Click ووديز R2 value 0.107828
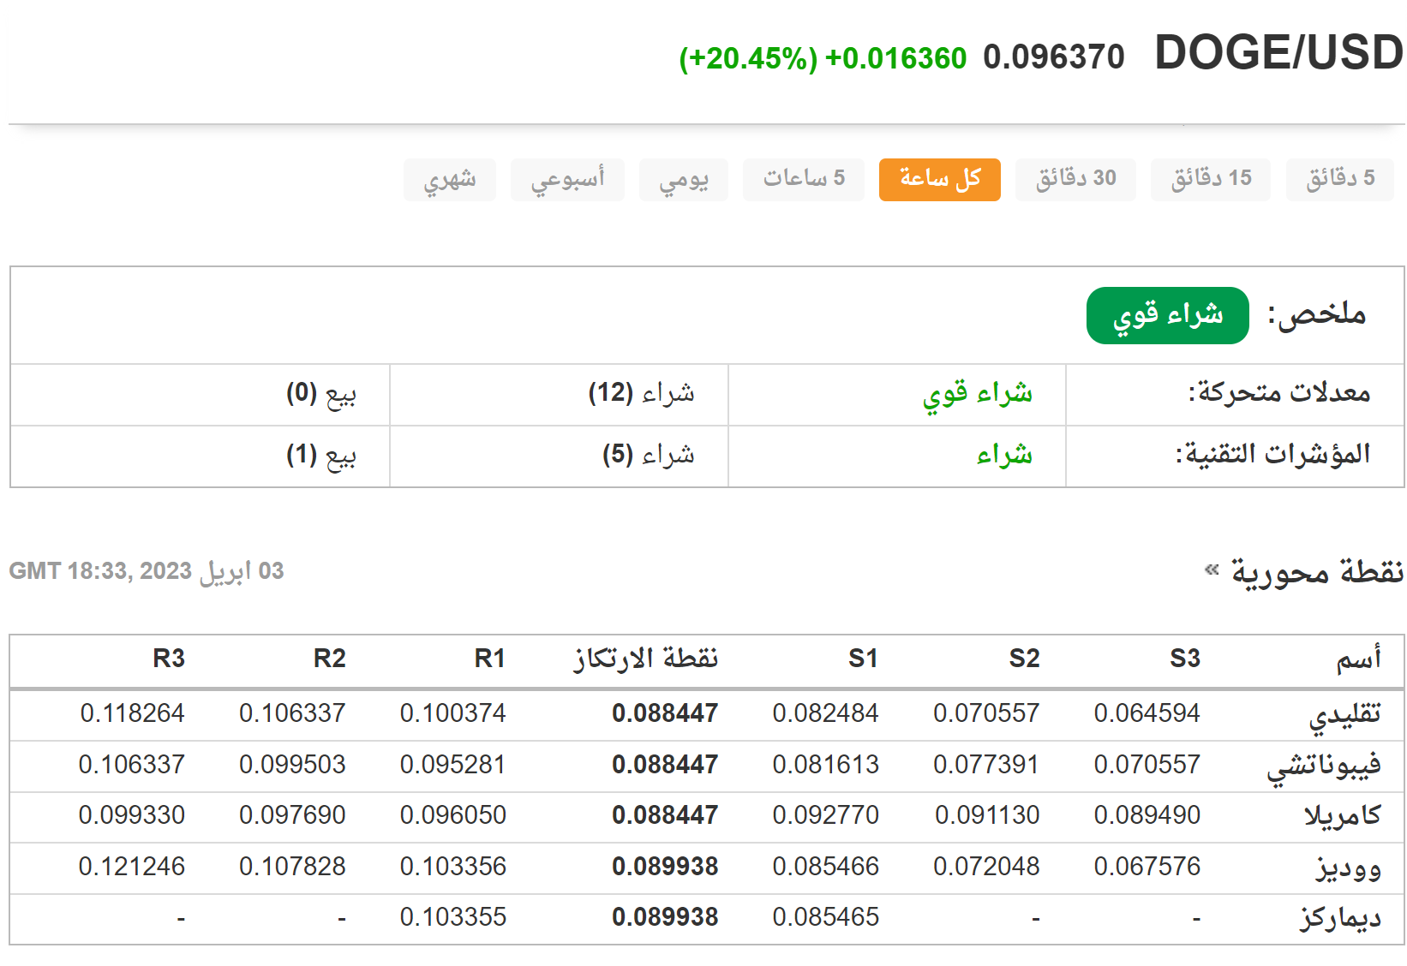1407x966 pixels. tap(292, 867)
